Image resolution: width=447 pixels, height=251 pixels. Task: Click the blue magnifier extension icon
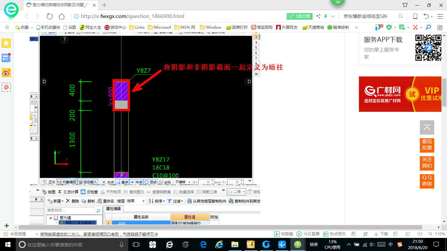pyautogui.click(x=428, y=27)
